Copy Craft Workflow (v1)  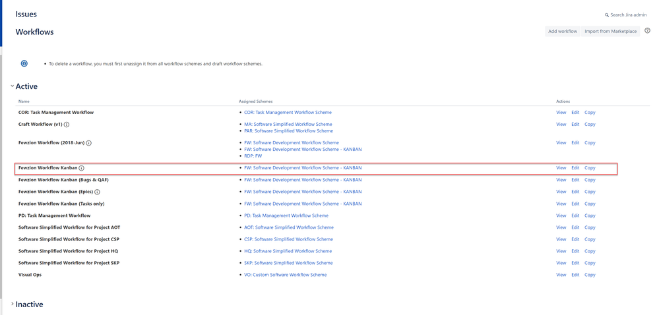[x=590, y=125]
